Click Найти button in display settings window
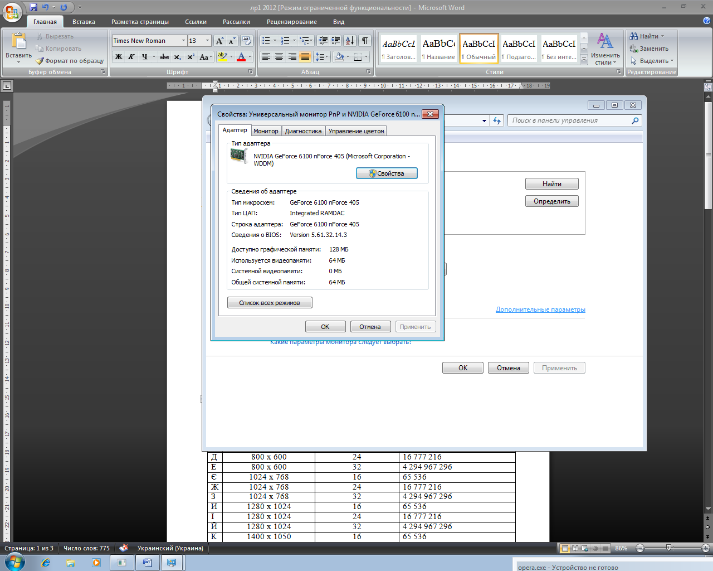This screenshot has height=571, width=713. (x=552, y=184)
